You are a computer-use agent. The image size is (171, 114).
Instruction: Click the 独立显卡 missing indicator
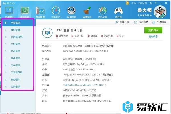(x=62, y=36)
